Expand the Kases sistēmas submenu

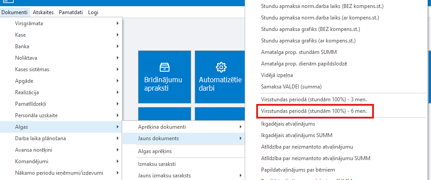coord(61,69)
